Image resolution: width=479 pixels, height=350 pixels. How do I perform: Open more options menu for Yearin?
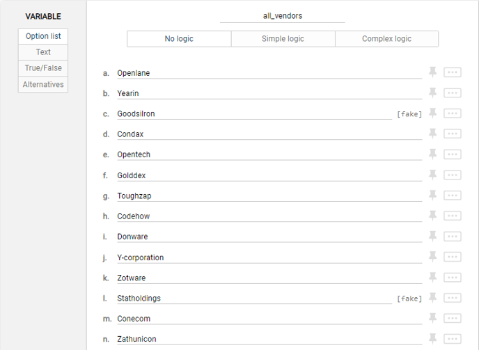(x=453, y=93)
